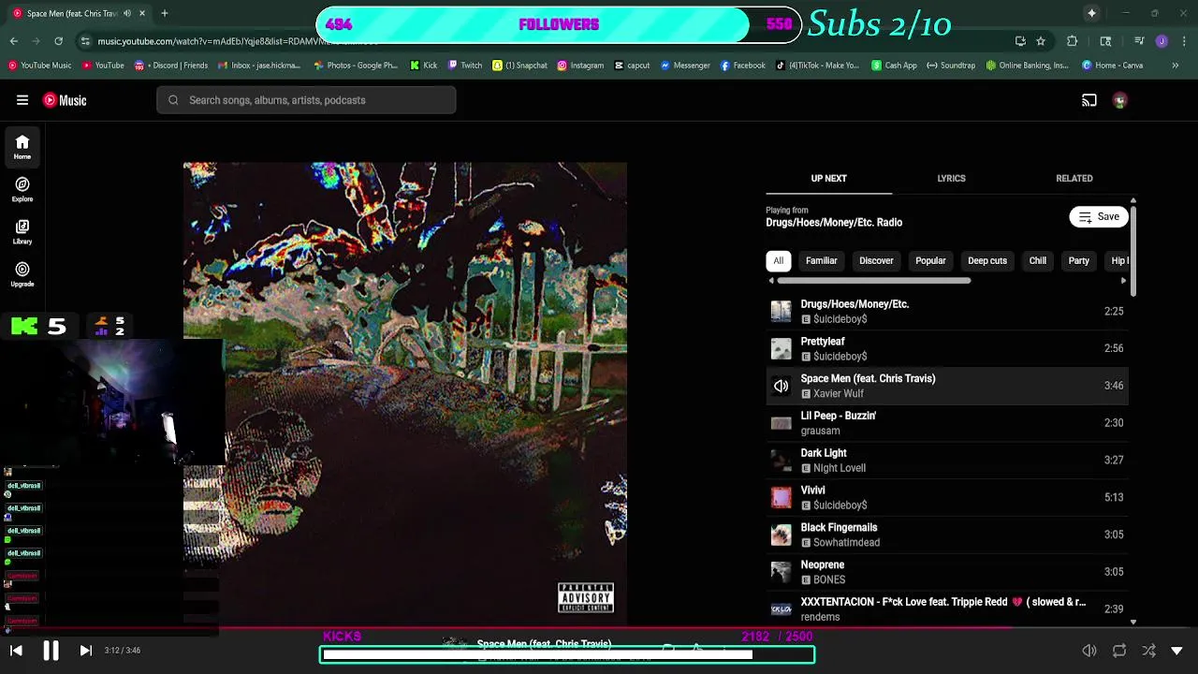Click the YouTube Music logo
Viewport: 1198px width, 674px height.
tap(65, 100)
